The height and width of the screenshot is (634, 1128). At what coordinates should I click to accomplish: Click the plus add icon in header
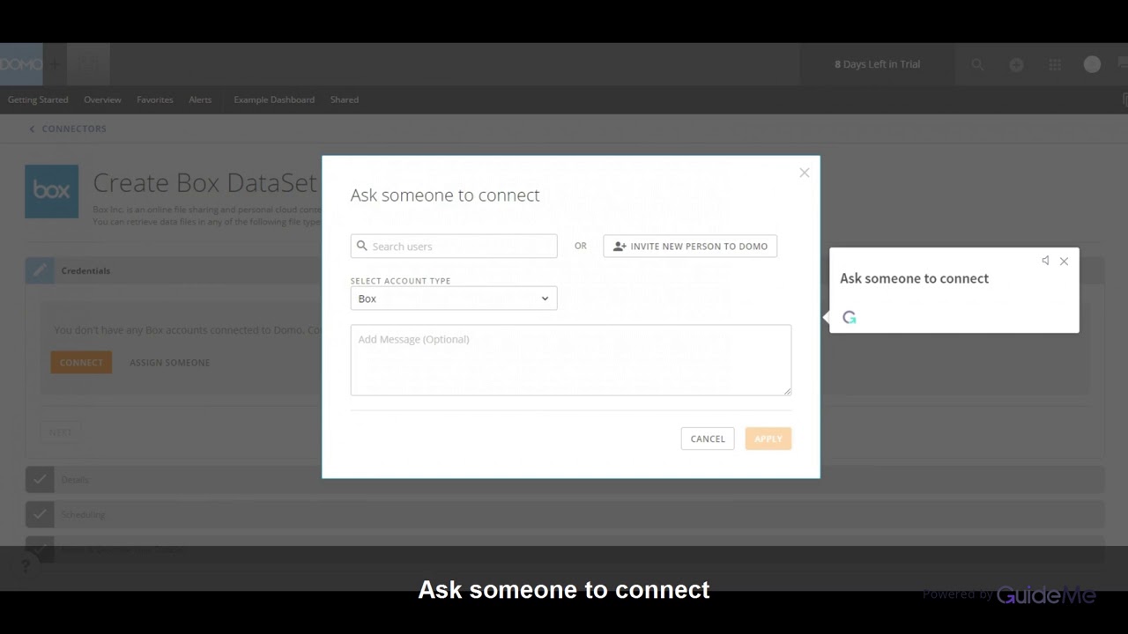click(1016, 64)
